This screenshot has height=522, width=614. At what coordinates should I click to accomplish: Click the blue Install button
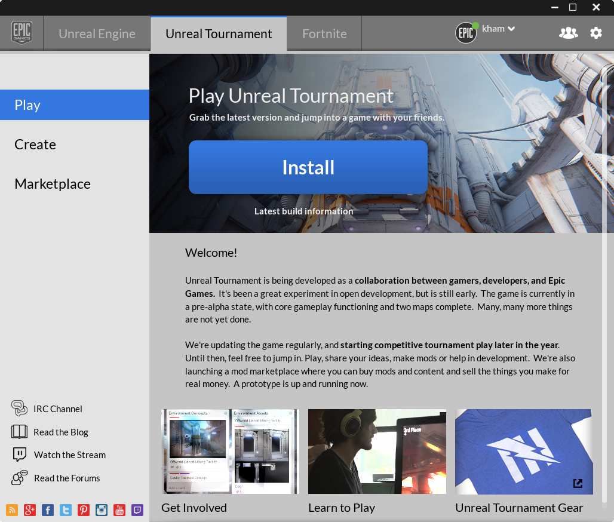tap(308, 167)
